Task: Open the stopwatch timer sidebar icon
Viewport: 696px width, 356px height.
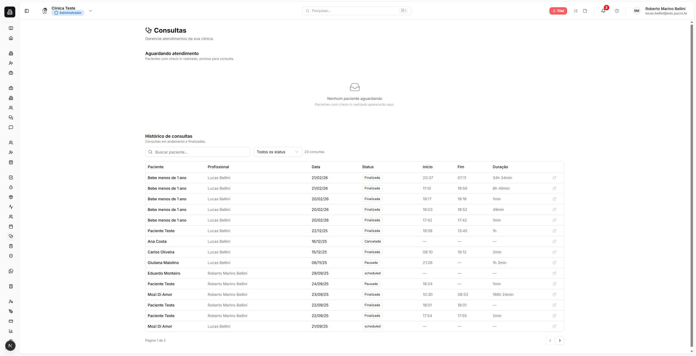Action: [11, 187]
